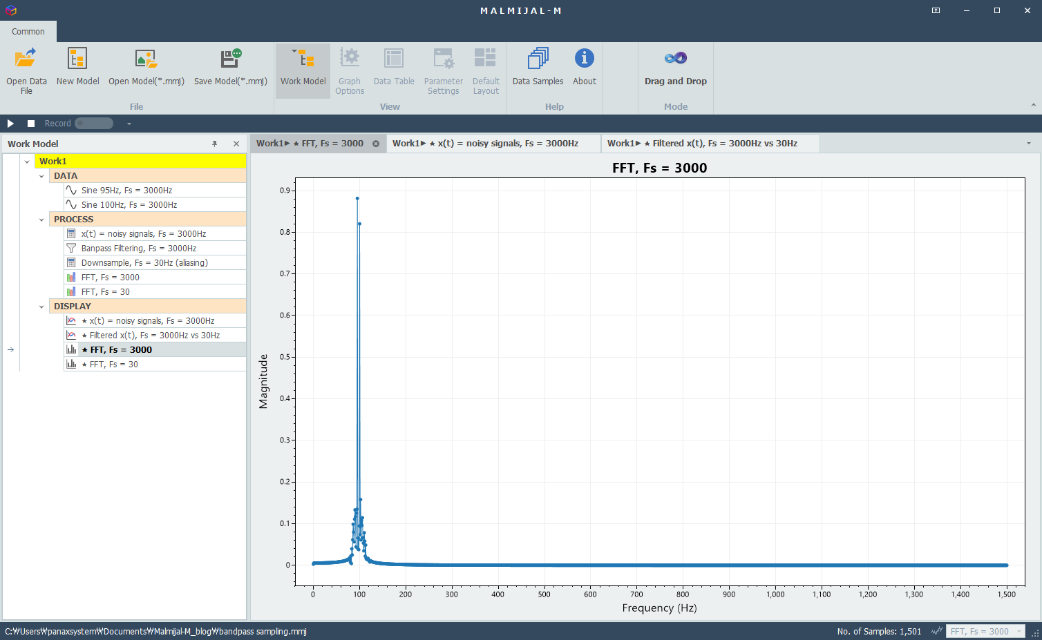This screenshot has width=1042, height=640.
Task: Click the file path in the status bar
Action: pyautogui.click(x=155, y=631)
